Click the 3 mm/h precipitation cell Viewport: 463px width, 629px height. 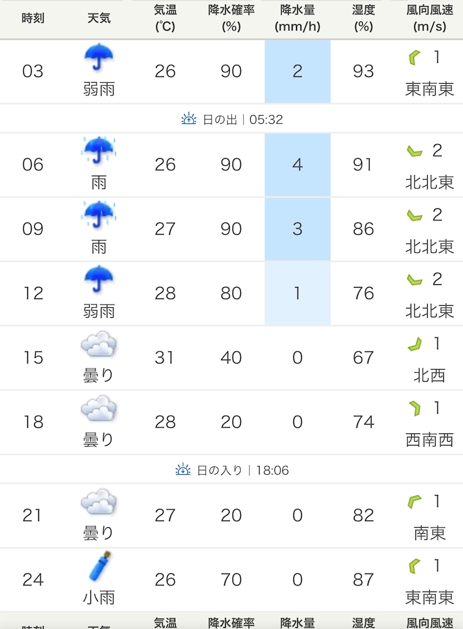(x=297, y=229)
